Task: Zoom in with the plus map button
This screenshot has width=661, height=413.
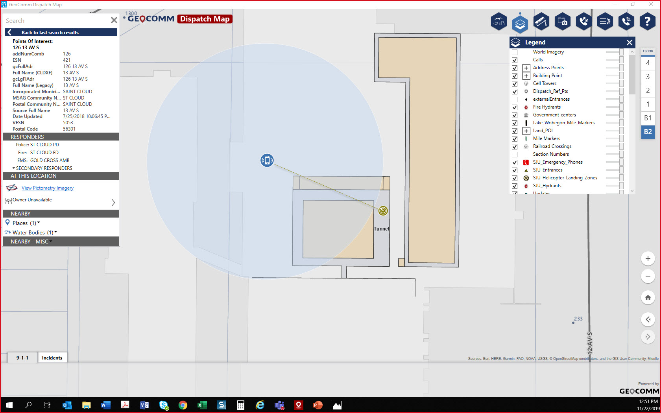Action: tap(648, 258)
